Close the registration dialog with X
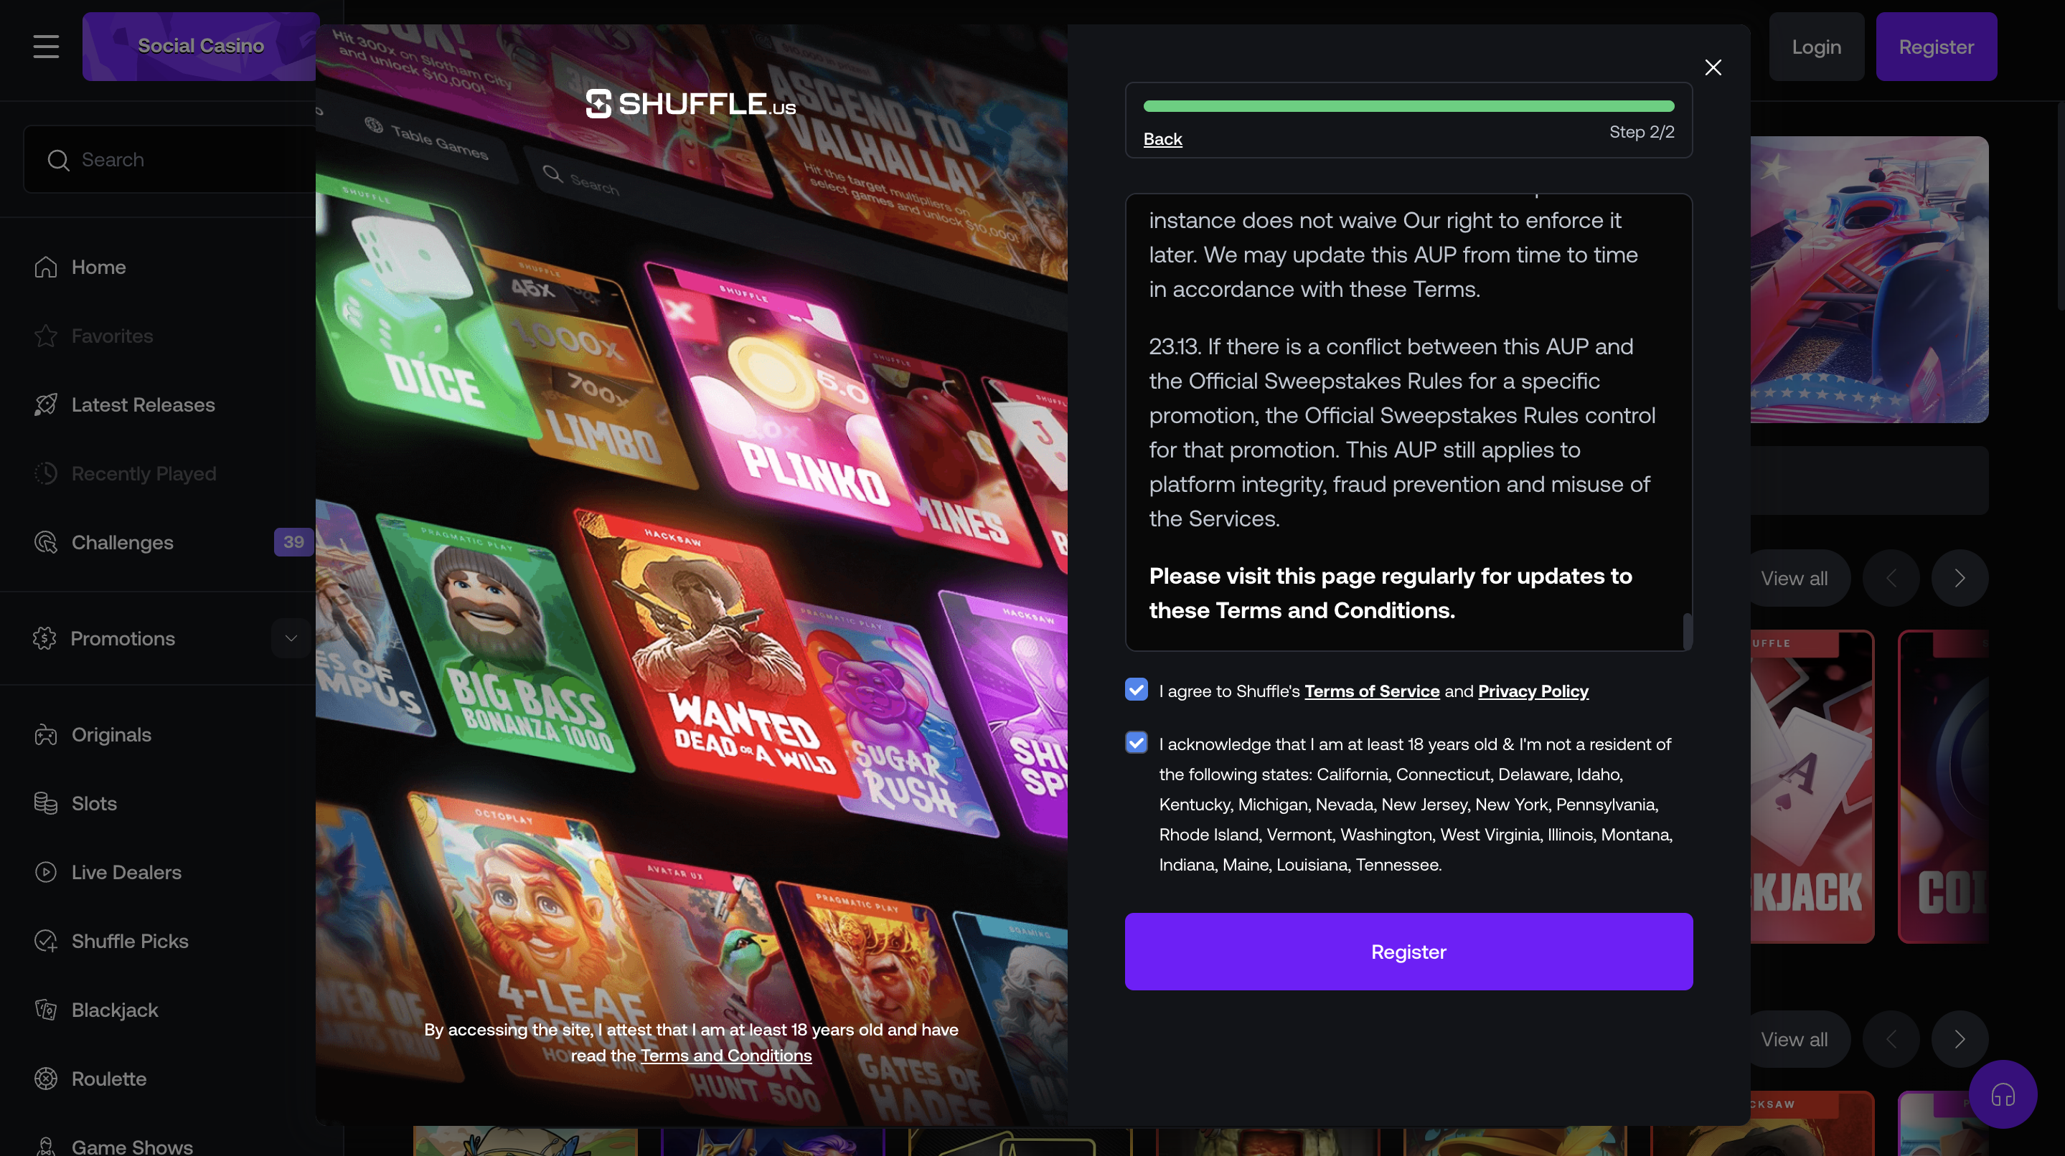The height and width of the screenshot is (1156, 2065). tap(1713, 67)
